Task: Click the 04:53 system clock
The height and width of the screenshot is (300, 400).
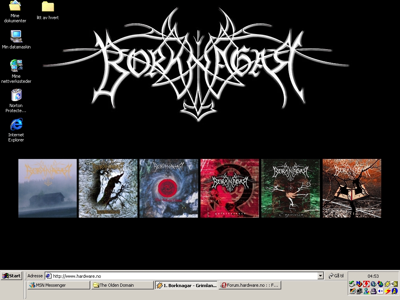Action: coord(373,276)
